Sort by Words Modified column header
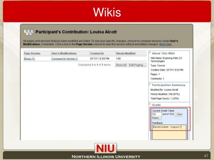This screenshot has width=214, height=160. pos(126,53)
